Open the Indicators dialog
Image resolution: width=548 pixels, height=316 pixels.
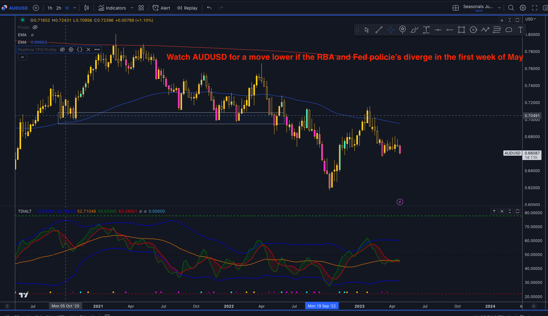click(112, 8)
